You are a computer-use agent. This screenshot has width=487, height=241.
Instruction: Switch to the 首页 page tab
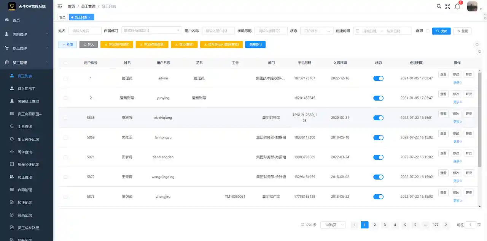[x=62, y=17]
